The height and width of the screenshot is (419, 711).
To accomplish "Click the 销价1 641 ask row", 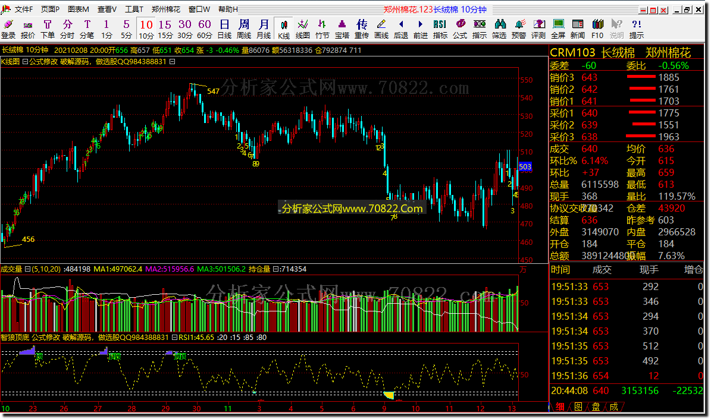I will [x=626, y=101].
